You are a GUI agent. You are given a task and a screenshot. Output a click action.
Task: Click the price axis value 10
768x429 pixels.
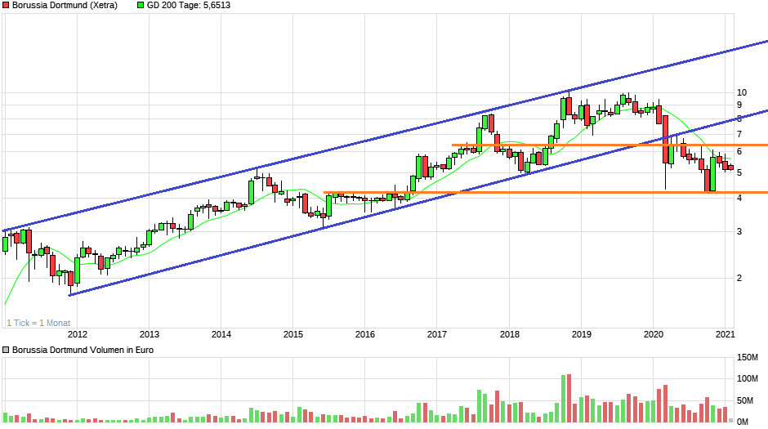[x=742, y=92]
